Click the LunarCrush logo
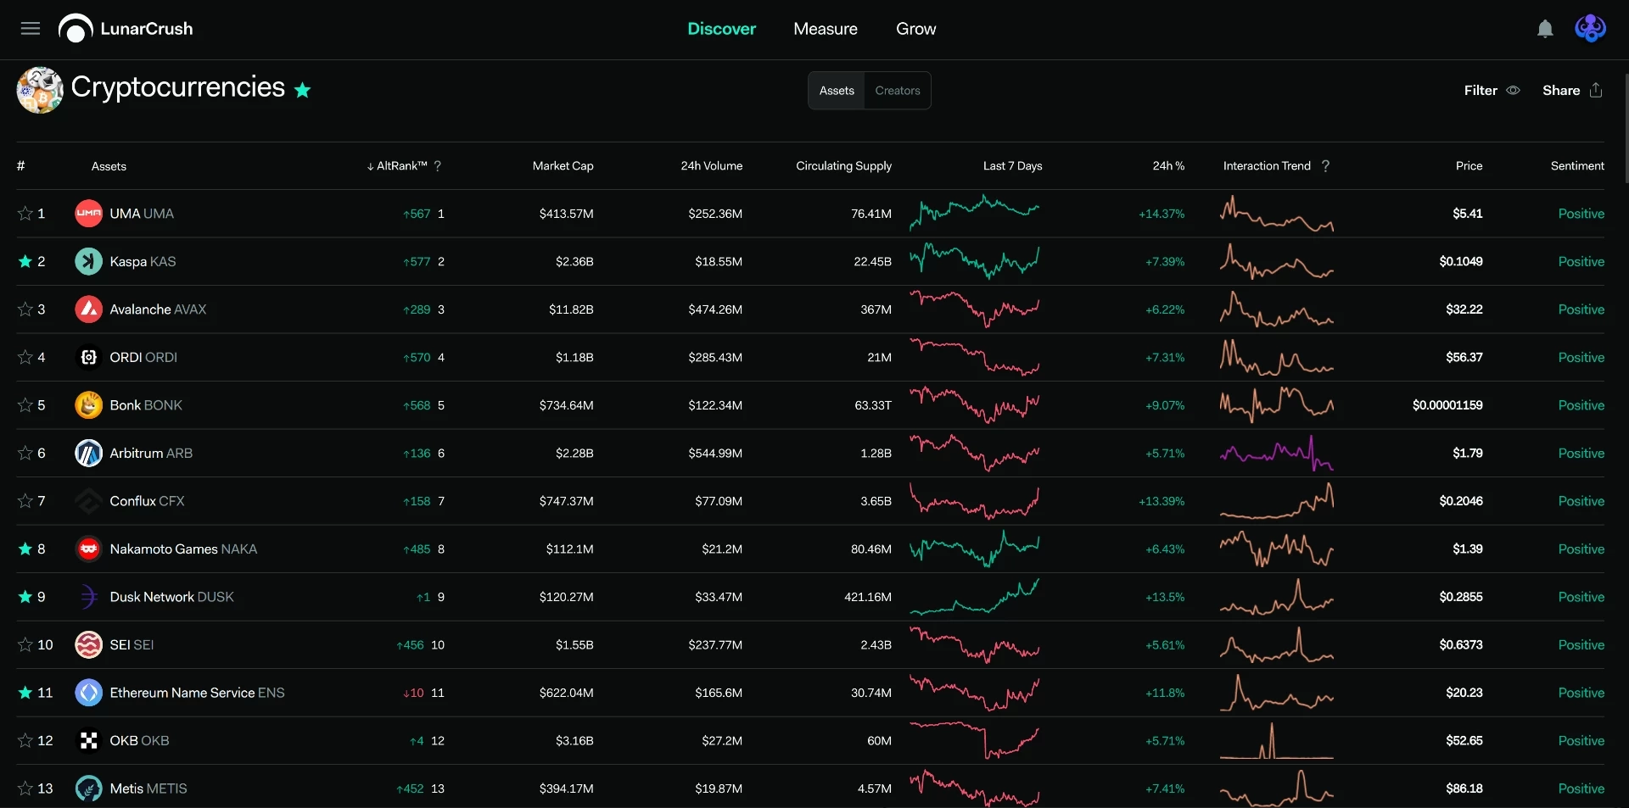This screenshot has width=1629, height=808. [x=126, y=29]
